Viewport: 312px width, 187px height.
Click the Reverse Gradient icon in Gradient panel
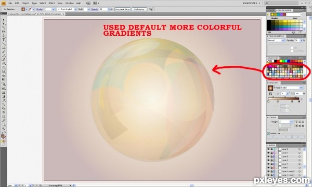pyautogui.click(x=270, y=94)
